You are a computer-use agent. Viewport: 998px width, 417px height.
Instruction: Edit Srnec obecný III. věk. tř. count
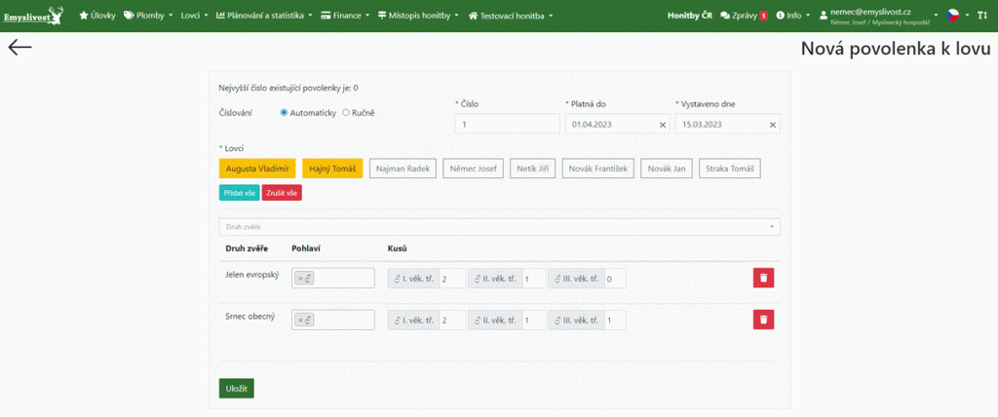615,321
